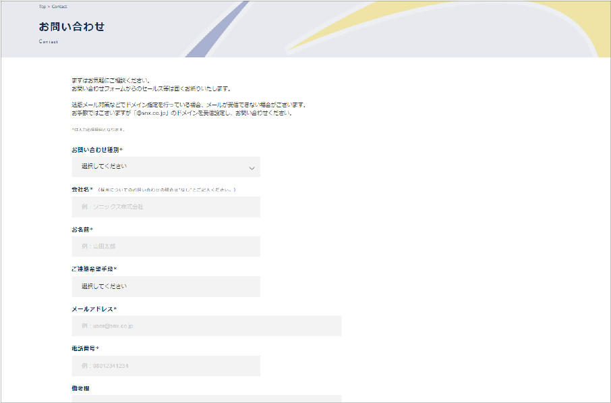Focus the 電話番号 input field
611x403 pixels.
[166, 366]
